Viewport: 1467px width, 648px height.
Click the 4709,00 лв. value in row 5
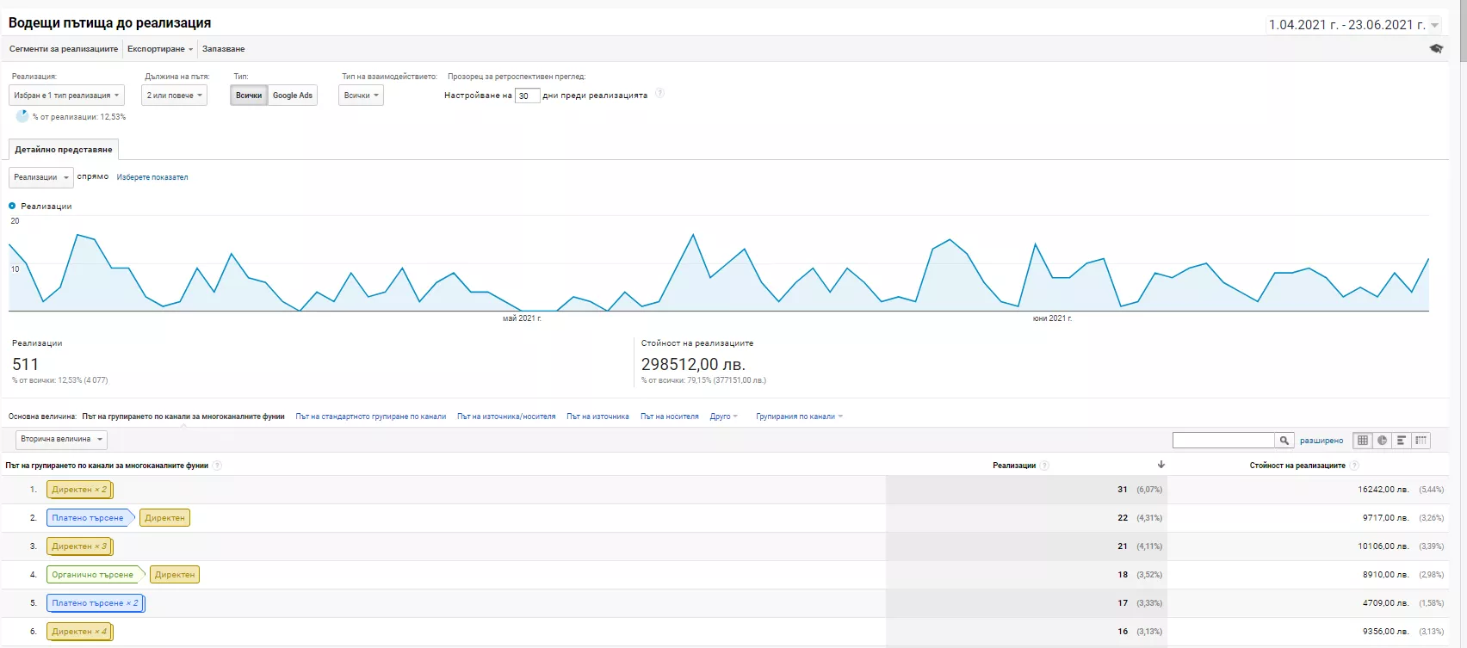pos(1386,603)
